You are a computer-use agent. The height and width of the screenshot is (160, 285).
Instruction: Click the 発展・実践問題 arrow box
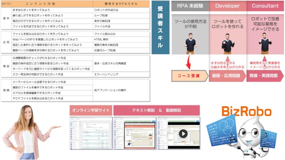point(265,76)
